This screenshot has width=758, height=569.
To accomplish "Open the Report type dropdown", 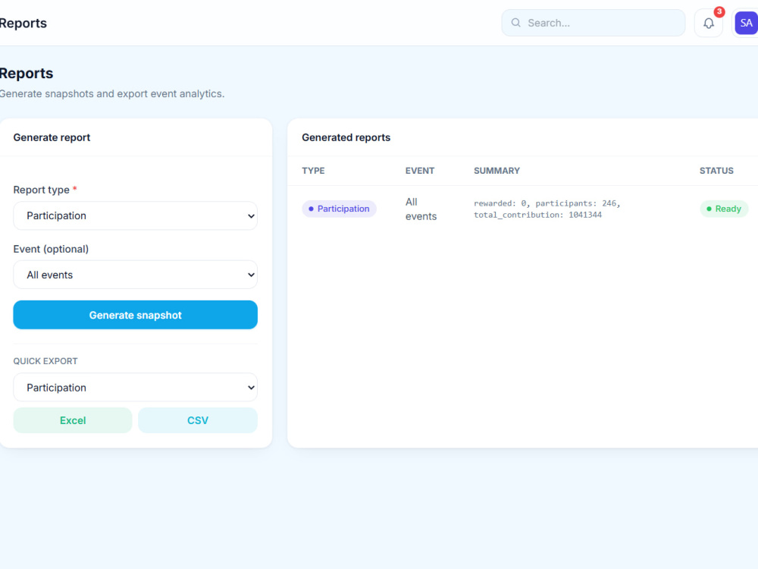I will [x=136, y=215].
